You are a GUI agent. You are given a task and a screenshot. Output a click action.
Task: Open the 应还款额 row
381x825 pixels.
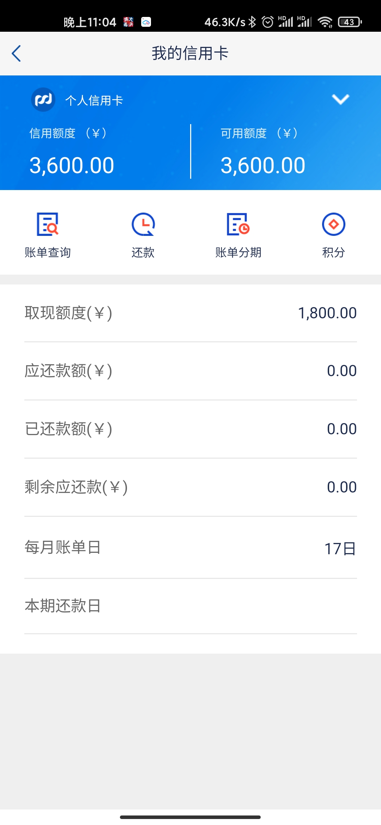190,371
